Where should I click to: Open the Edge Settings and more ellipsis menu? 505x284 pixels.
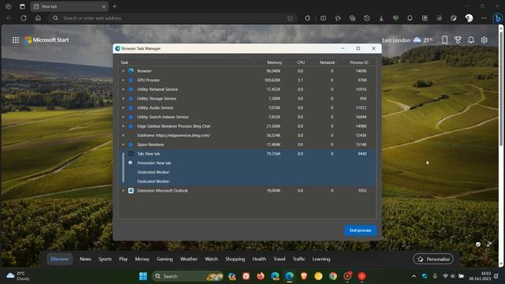(484, 18)
